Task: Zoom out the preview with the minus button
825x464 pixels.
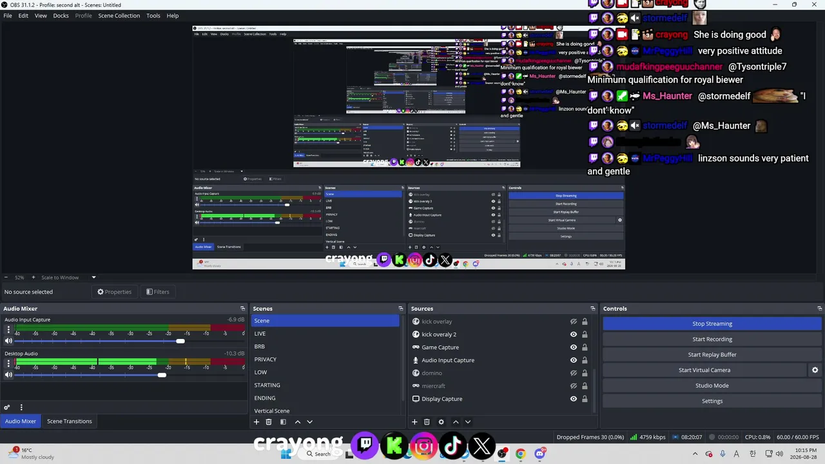Action: coord(6,278)
